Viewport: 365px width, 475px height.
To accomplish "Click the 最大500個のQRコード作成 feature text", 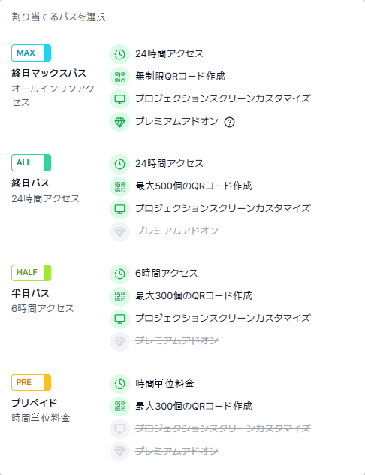I will [x=194, y=186].
